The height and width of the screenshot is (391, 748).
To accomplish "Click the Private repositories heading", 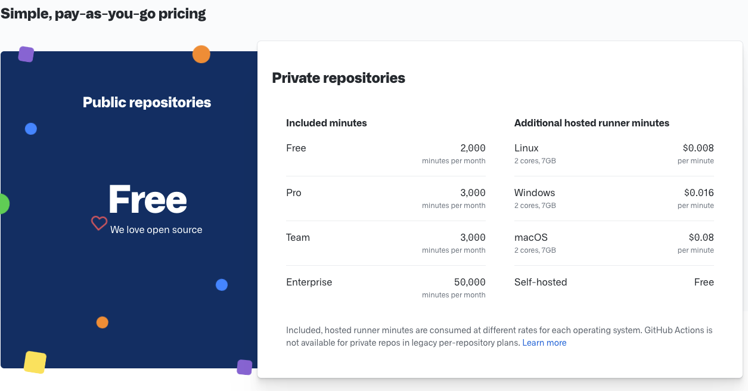I will pyautogui.click(x=339, y=77).
